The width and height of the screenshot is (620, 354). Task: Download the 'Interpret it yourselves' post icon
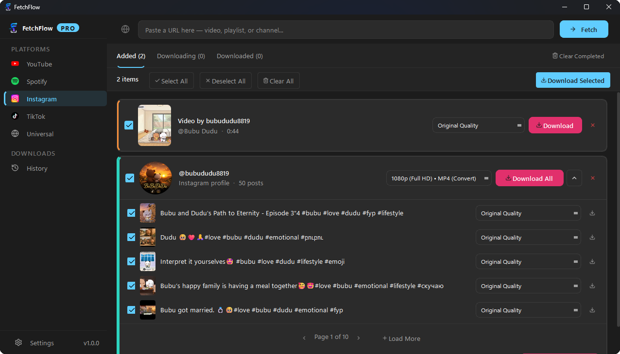pyautogui.click(x=592, y=261)
